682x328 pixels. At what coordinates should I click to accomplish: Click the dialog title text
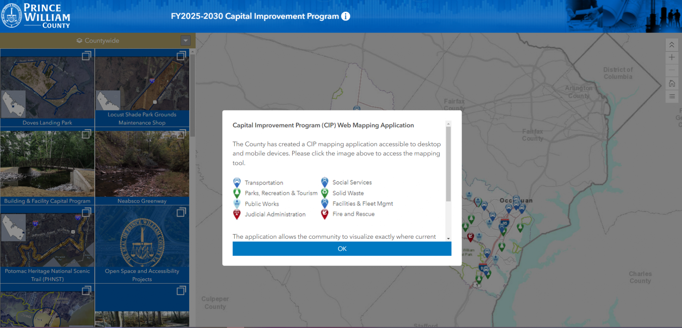pyautogui.click(x=323, y=125)
